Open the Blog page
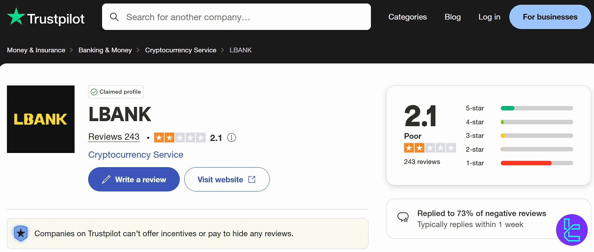Screen dimensions: 594x252 point(453,17)
